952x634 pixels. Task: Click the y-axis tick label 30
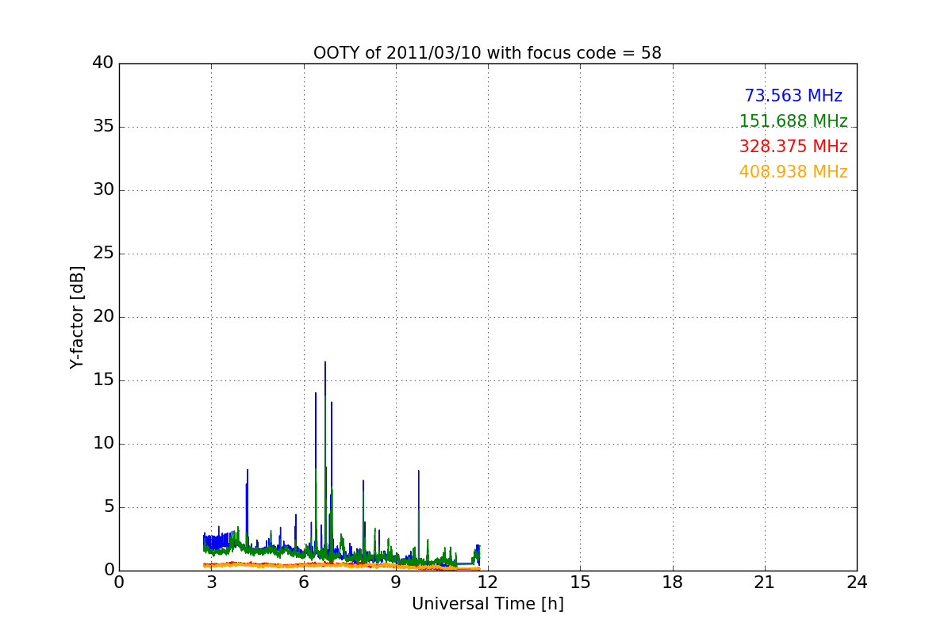click(103, 190)
